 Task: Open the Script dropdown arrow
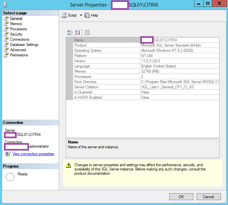point(81,15)
